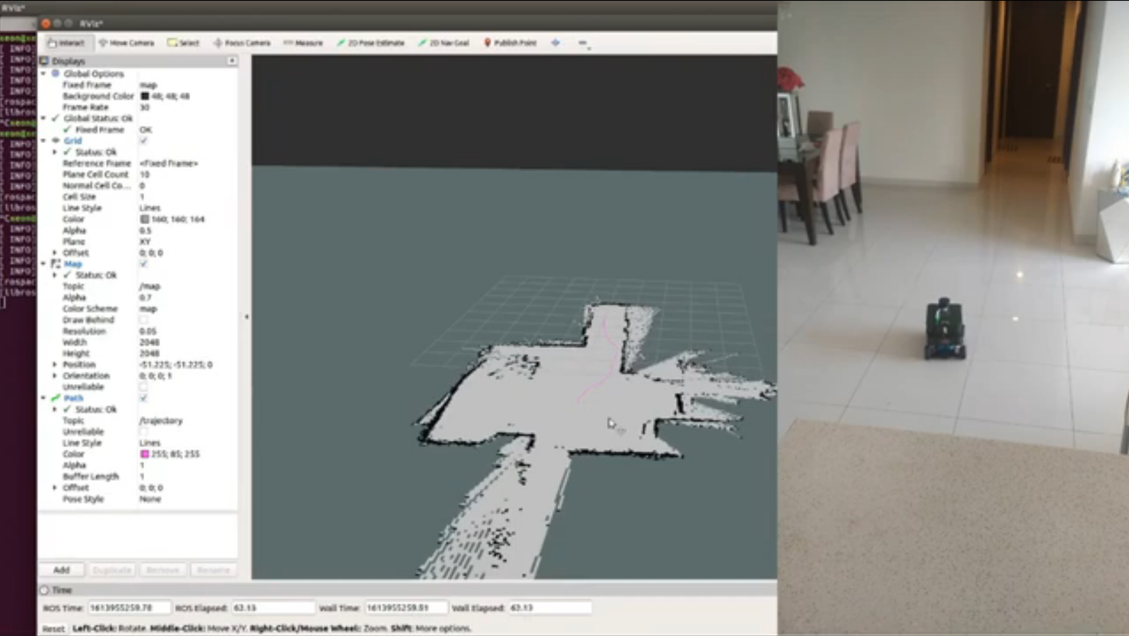This screenshot has width=1129, height=636.
Task: Choose the Focus Camera tool
Action: point(242,43)
